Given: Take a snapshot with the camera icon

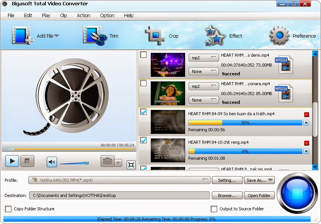Looking at the screenshot, I should click(107, 161).
